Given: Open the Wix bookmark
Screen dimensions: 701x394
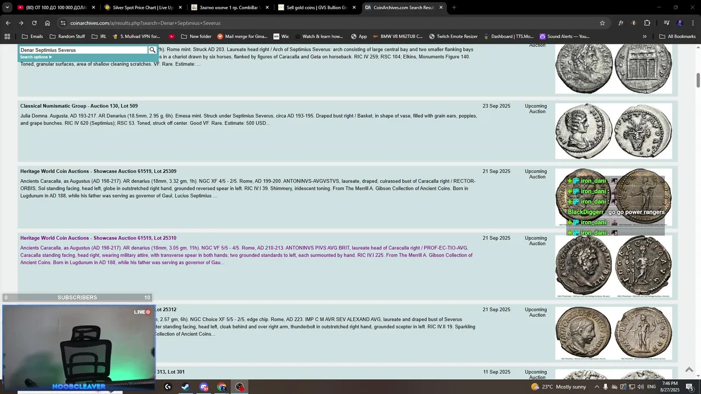Looking at the screenshot, I should 280,37.
